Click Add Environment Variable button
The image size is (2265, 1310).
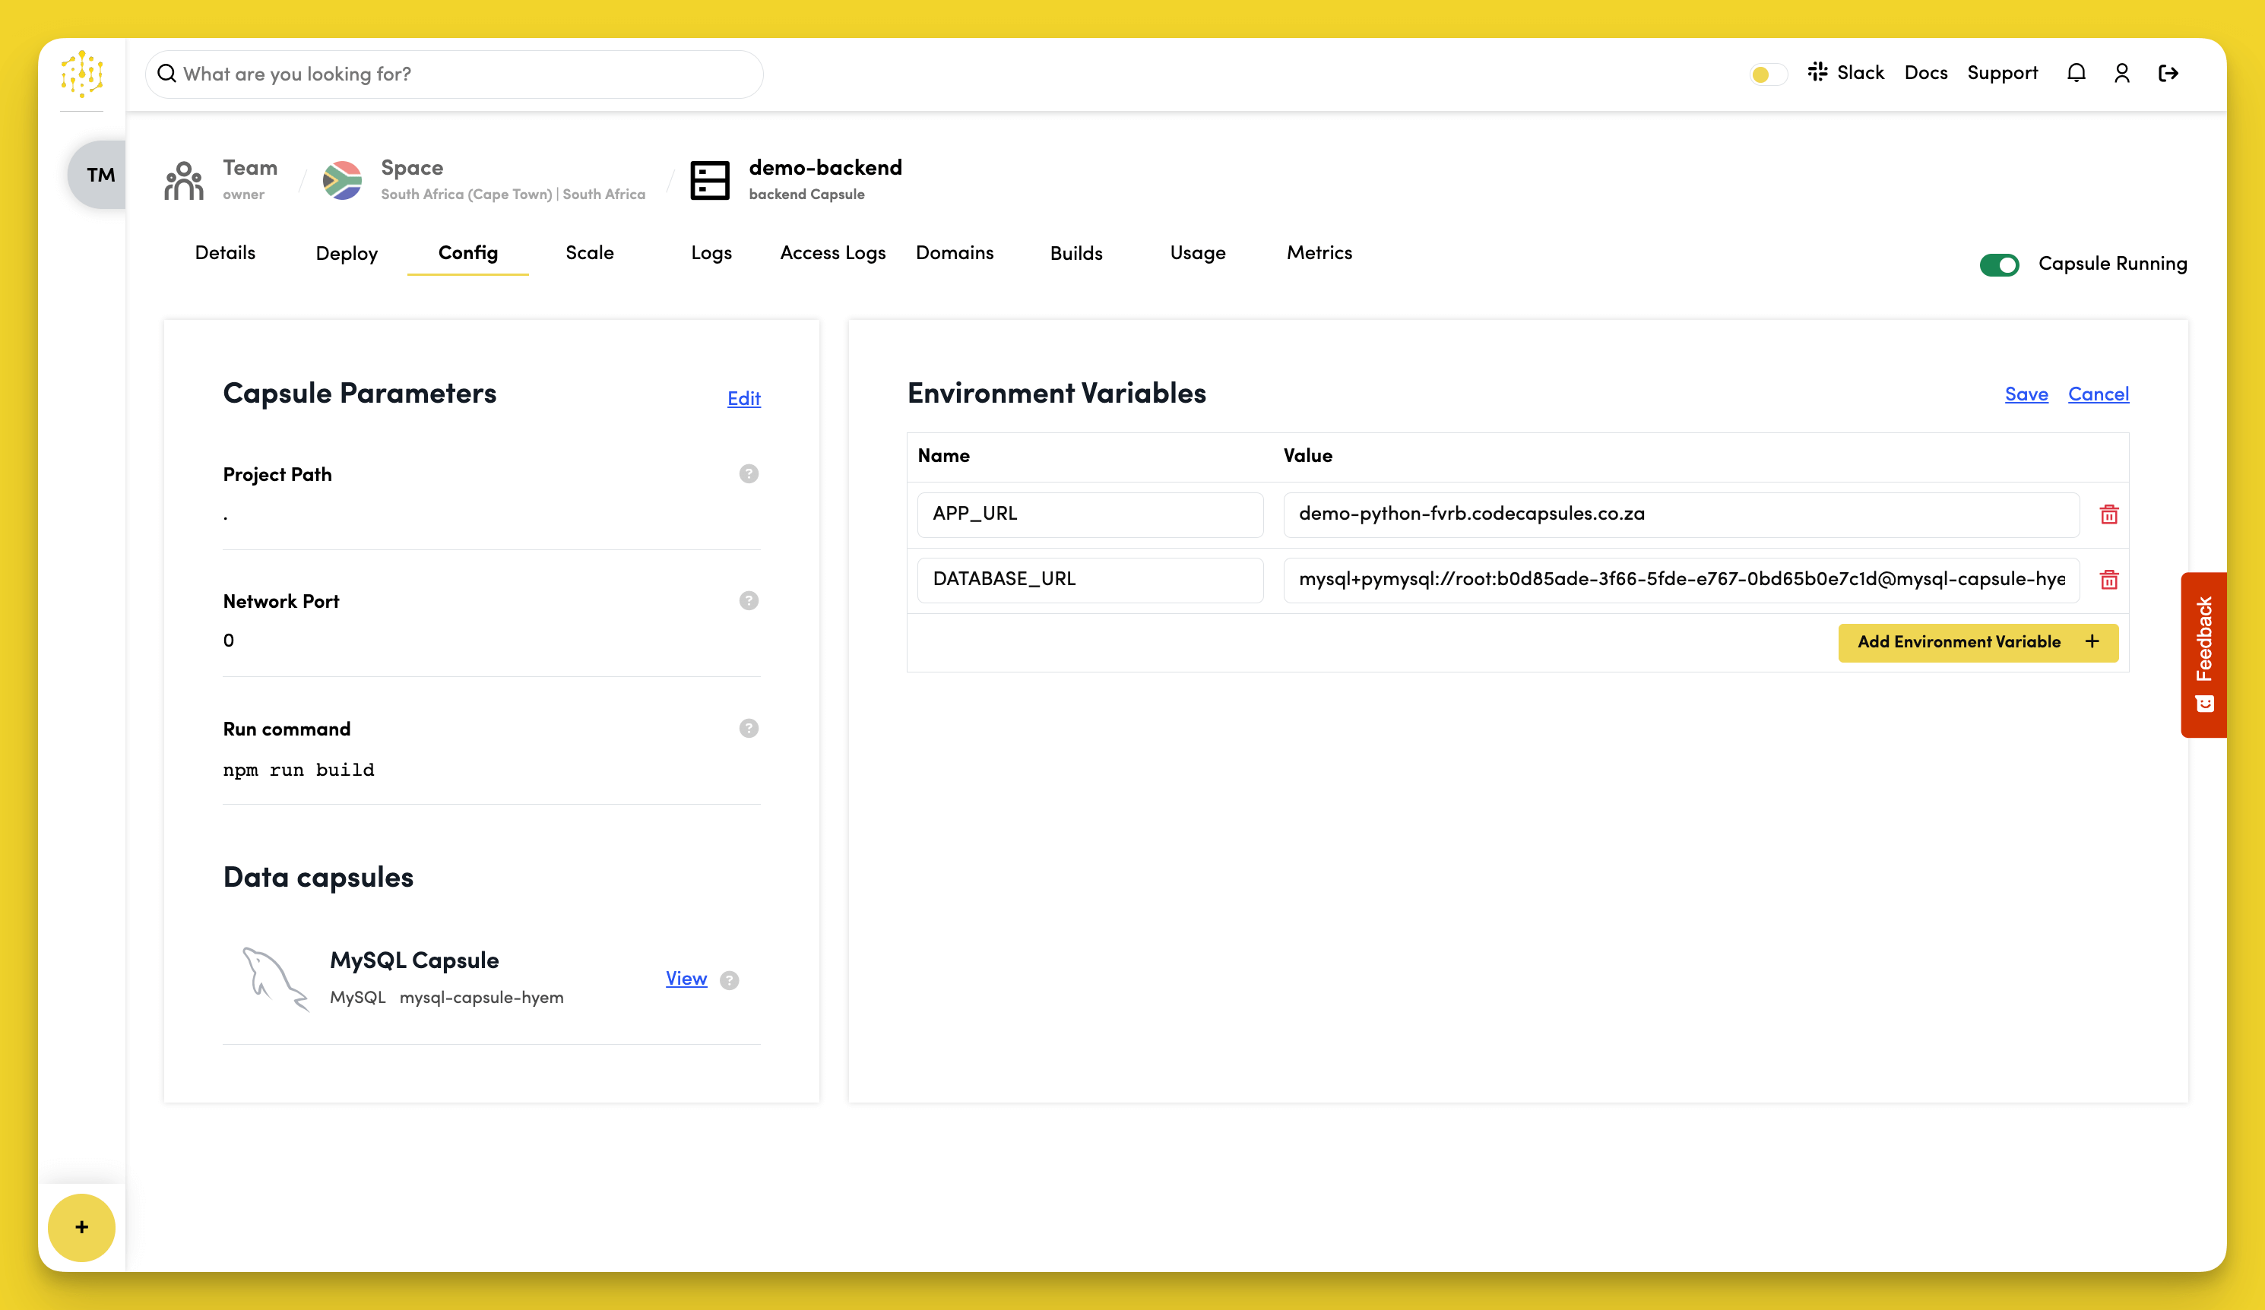pos(1978,641)
